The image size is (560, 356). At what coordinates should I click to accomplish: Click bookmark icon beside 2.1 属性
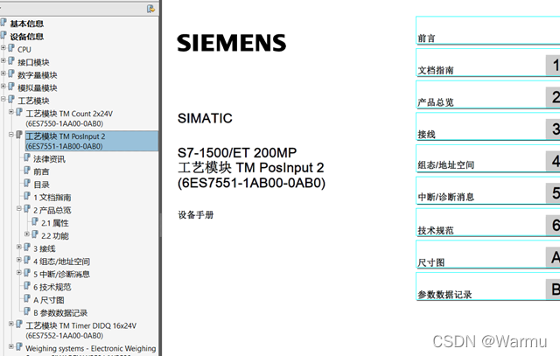35,222
